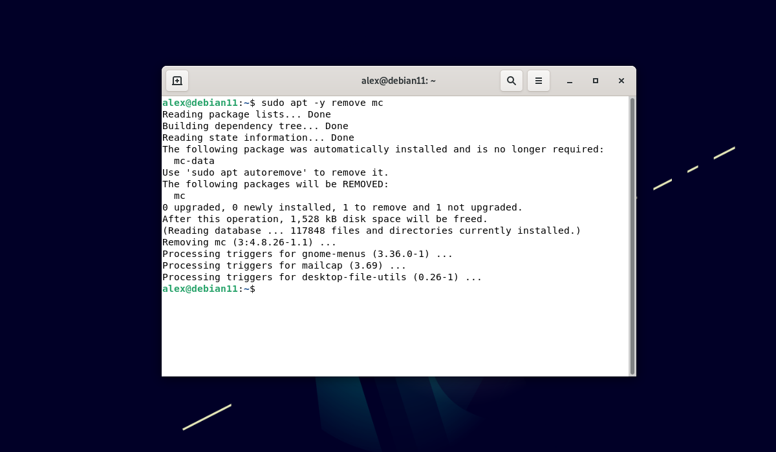The width and height of the screenshot is (776, 452).
Task: Open the hamburger menu
Action: (539, 80)
